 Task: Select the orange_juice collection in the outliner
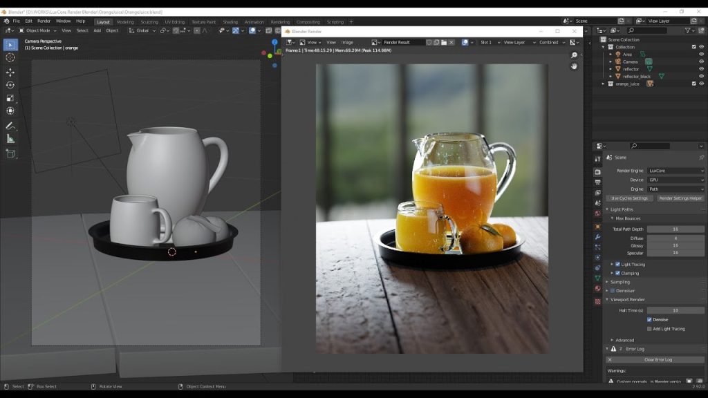[x=627, y=84]
